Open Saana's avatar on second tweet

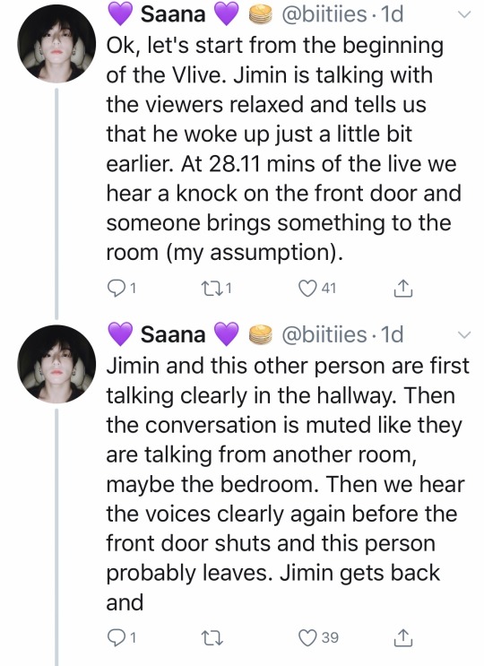tap(56, 364)
